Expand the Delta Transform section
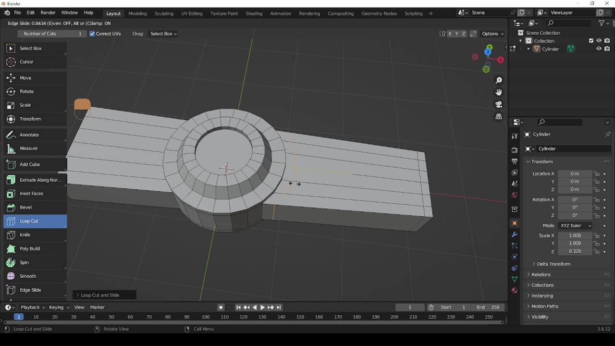The image size is (615, 346). click(x=553, y=264)
